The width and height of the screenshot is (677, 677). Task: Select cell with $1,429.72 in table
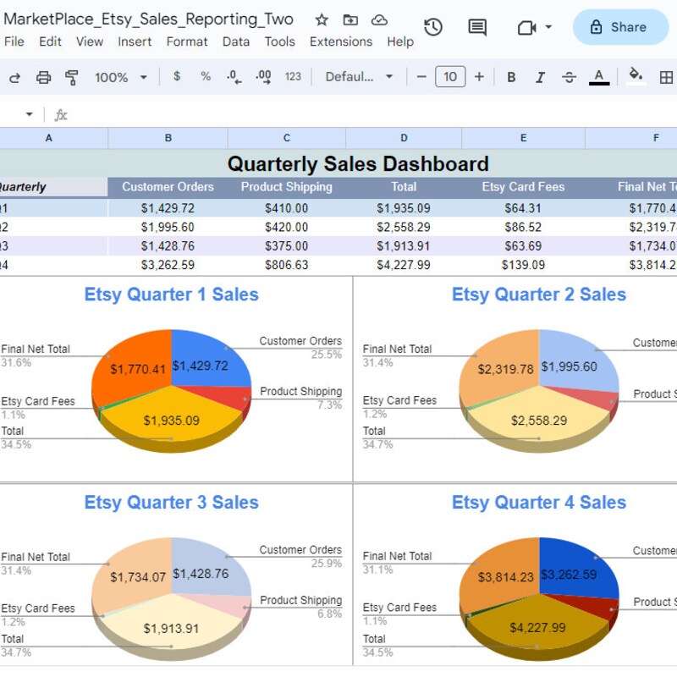[168, 208]
